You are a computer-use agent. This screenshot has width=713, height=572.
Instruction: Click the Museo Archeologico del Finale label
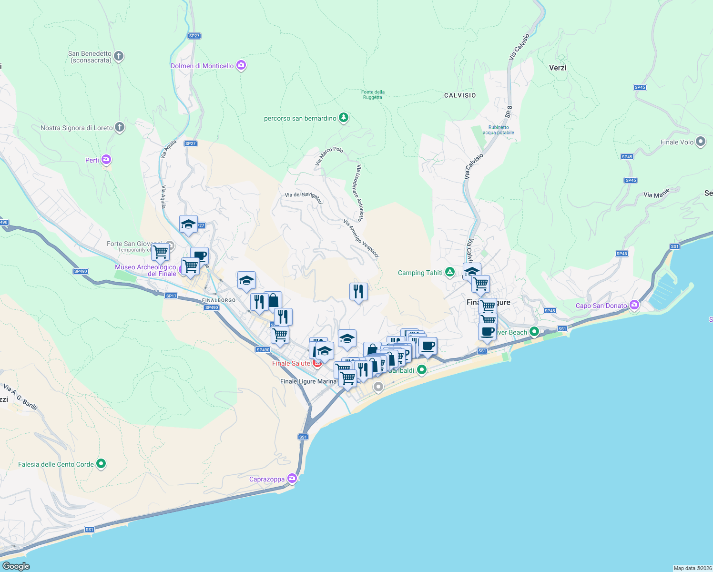tap(145, 270)
